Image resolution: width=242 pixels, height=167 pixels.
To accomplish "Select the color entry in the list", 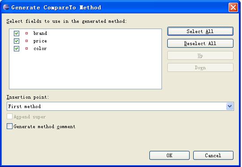I will (40, 49).
